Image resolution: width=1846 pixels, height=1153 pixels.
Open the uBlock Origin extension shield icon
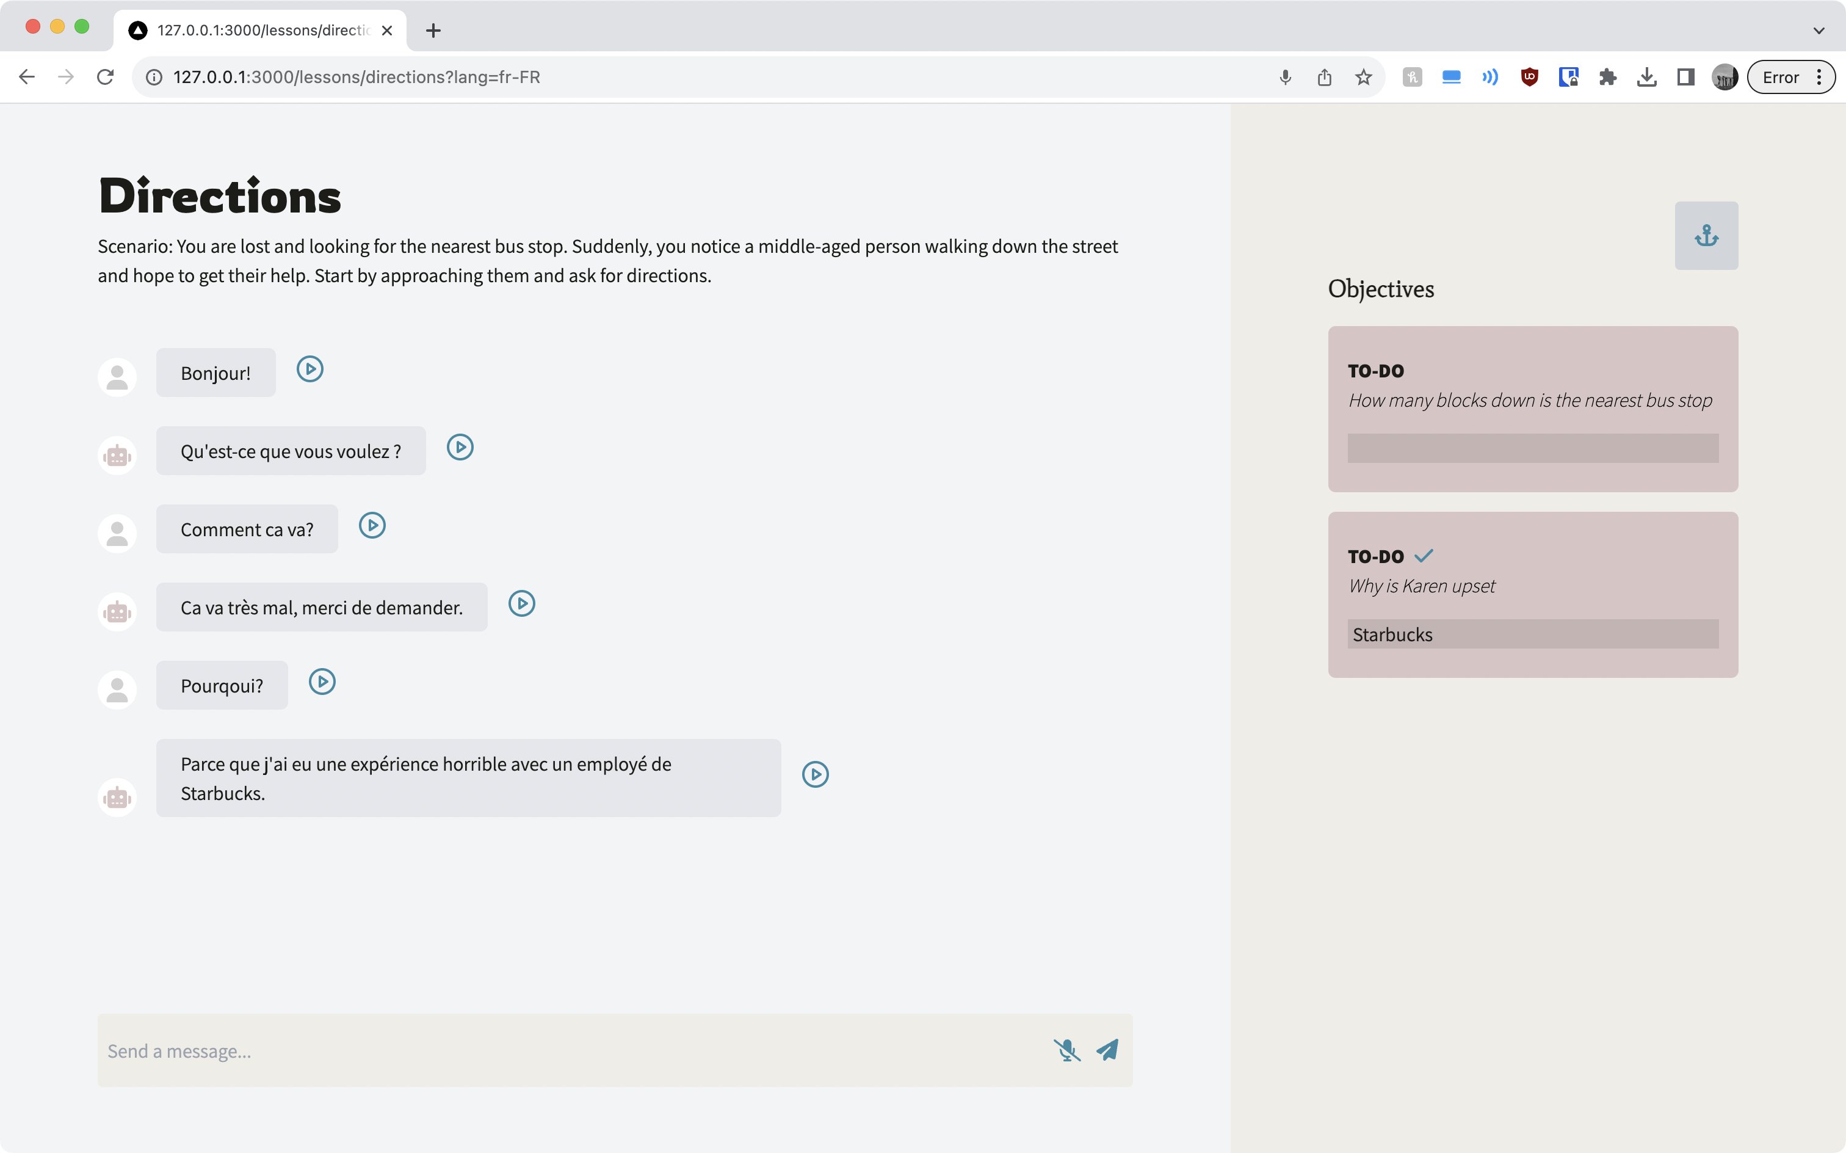pyautogui.click(x=1529, y=77)
